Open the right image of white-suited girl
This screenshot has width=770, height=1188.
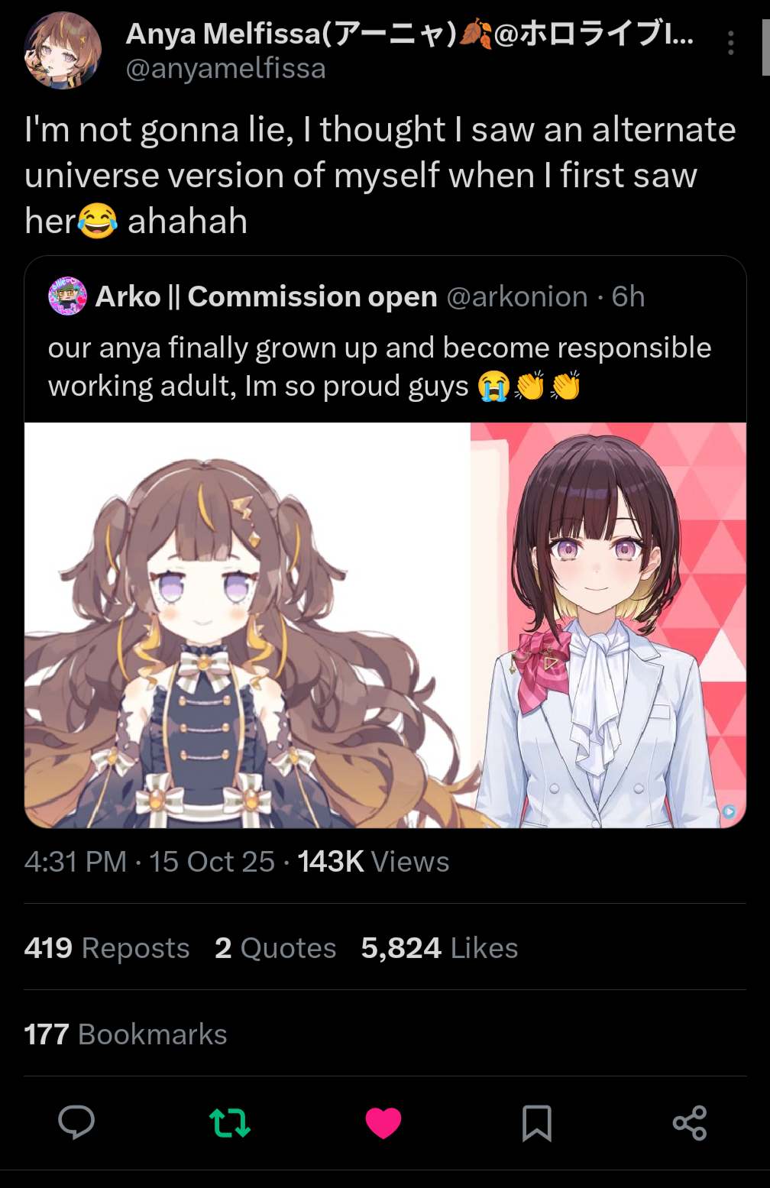point(609,625)
